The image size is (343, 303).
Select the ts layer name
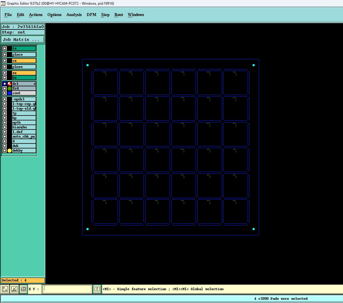coord(24,48)
